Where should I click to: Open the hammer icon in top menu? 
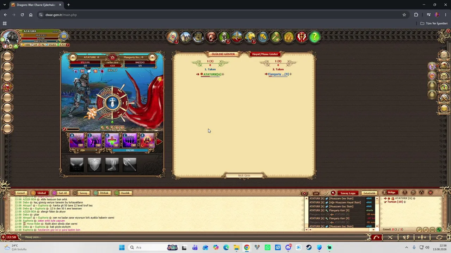click(x=276, y=37)
